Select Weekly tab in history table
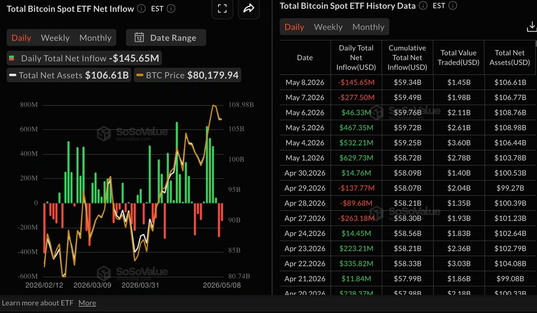Viewport: 537px width, 313px height. coord(328,27)
